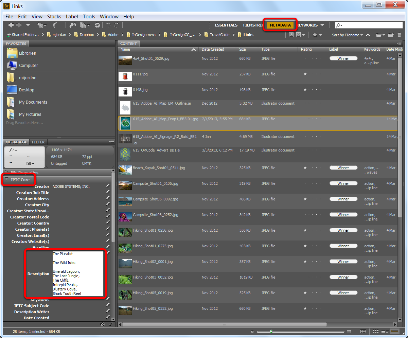
Task: Click the thumbnail quality checkerboard icon
Action: [x=291, y=35]
